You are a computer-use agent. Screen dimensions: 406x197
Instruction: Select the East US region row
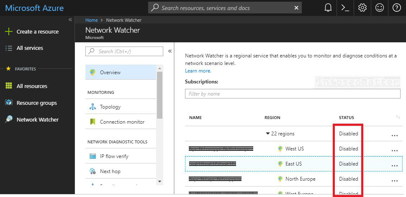pyautogui.click(x=294, y=164)
